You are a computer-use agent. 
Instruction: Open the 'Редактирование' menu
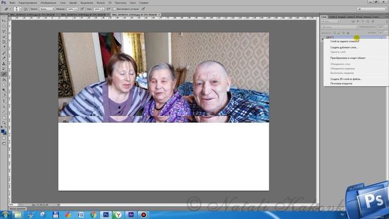pyautogui.click(x=28, y=2)
